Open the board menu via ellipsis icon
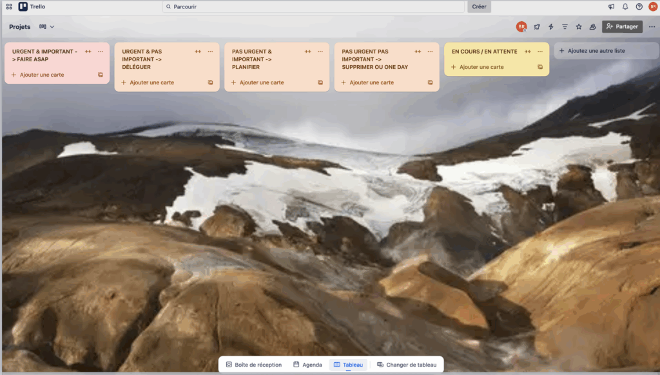 [651, 26]
